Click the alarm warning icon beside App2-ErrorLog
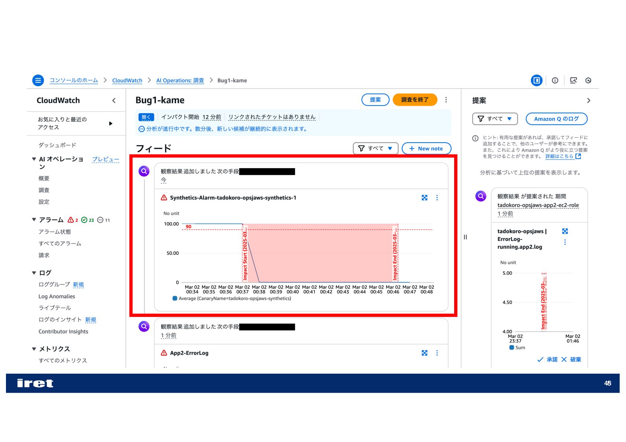 (x=164, y=353)
